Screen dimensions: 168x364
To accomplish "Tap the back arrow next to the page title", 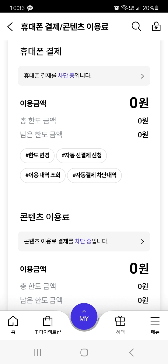I will click(x=10, y=26).
